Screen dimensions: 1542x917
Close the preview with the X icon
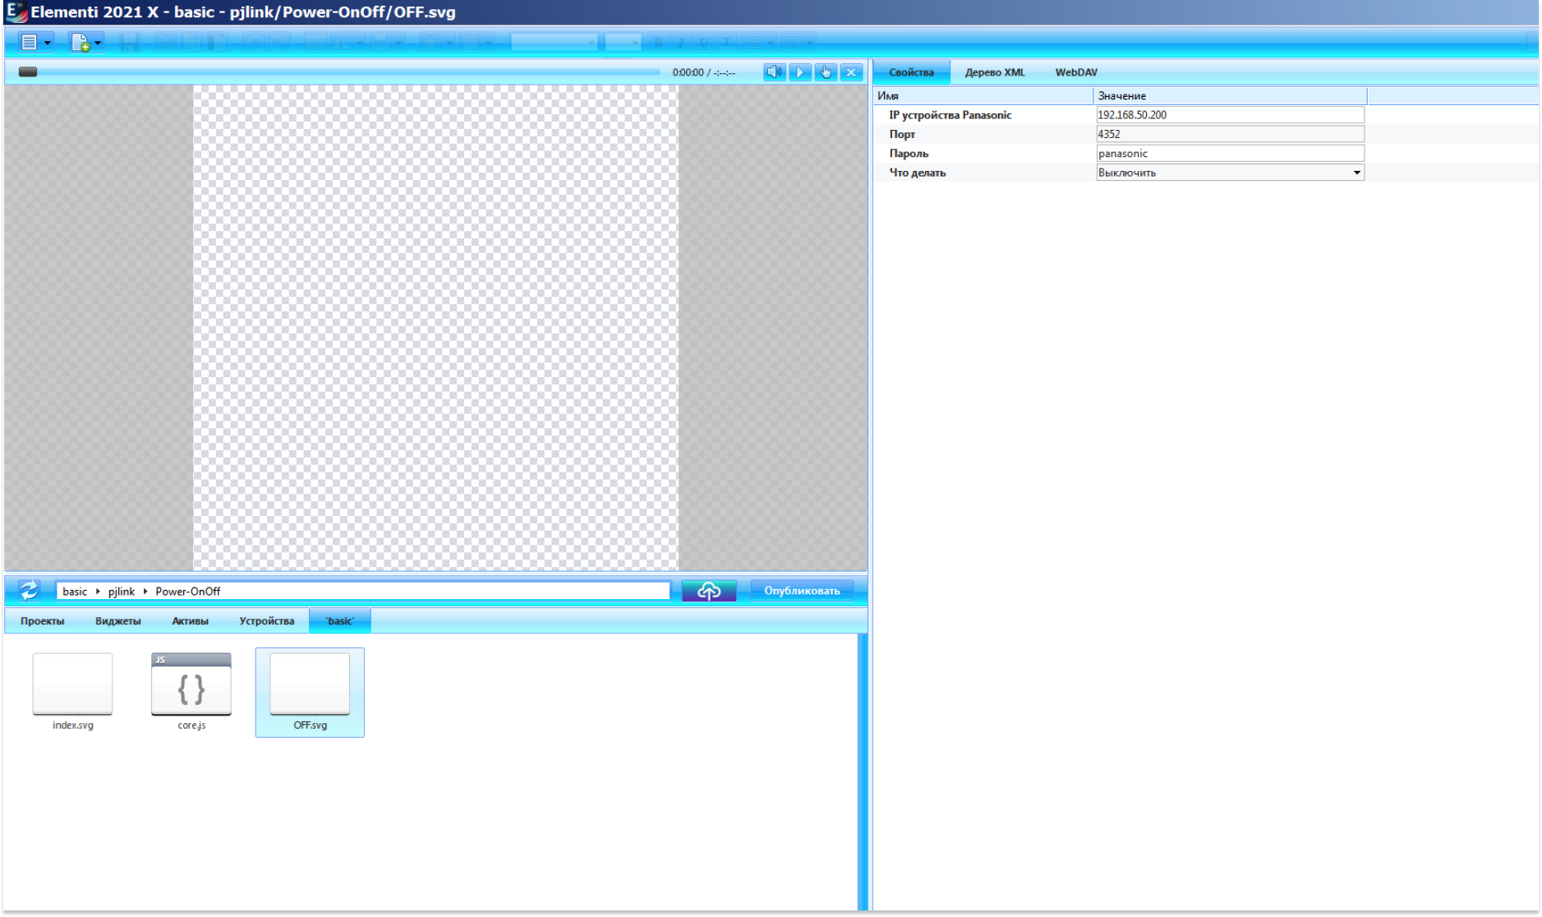click(852, 72)
